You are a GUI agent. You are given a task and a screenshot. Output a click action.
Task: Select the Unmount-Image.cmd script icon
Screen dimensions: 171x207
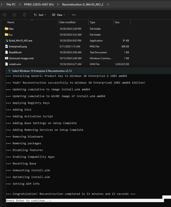click(6, 58)
